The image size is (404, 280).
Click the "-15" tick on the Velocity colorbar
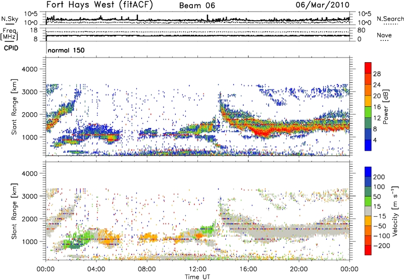coord(379,216)
